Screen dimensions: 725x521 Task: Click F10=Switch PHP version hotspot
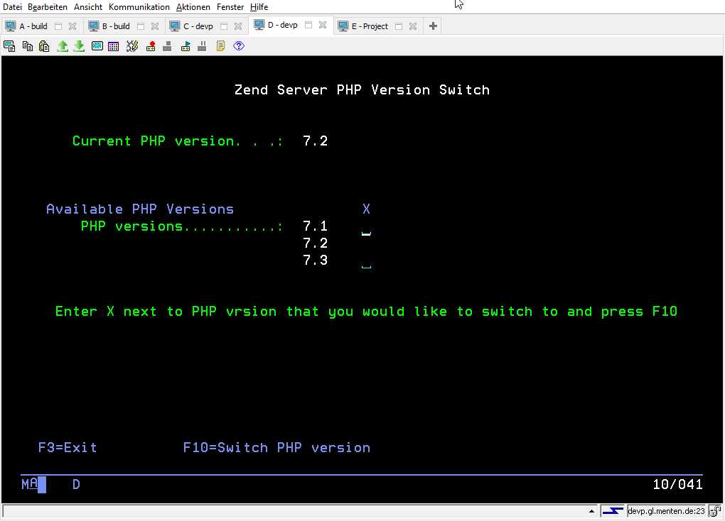[x=276, y=448]
